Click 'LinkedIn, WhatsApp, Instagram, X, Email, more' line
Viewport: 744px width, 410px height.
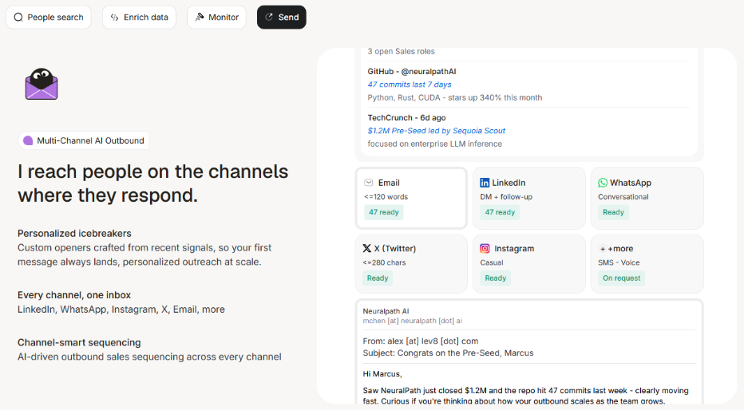[121, 309]
